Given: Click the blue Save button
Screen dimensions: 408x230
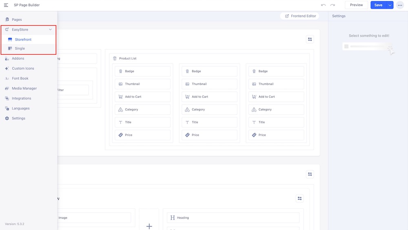Looking at the screenshot, I should 378,5.
